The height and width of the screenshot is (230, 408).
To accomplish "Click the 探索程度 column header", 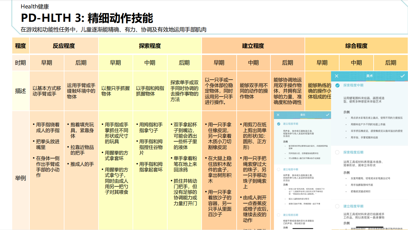I will 150,46.
